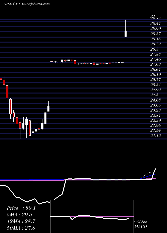Click the Price : 30.1 readout
This screenshot has width=167, height=233.
coord(21,208)
